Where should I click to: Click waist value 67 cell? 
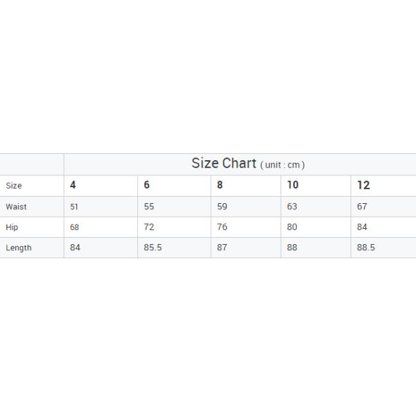coord(362,207)
